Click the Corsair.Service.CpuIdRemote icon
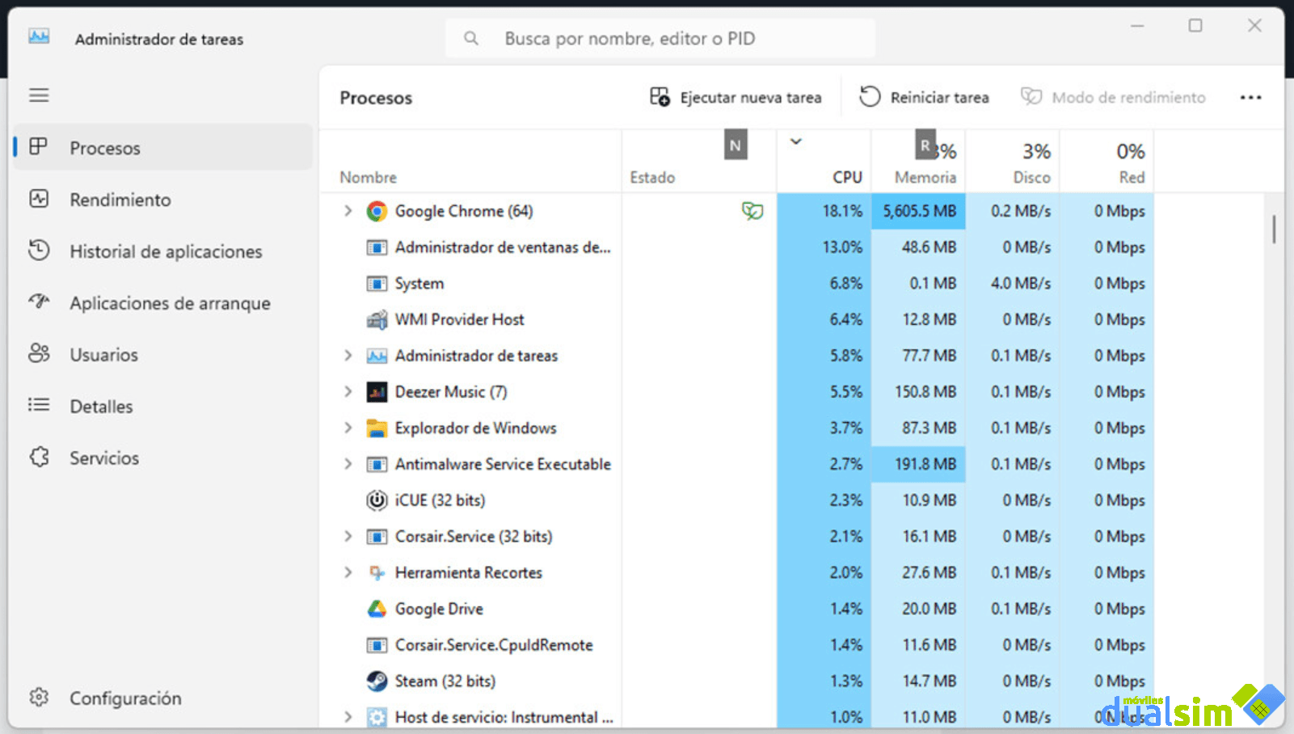Viewport: 1294px width, 734px height. (x=377, y=645)
